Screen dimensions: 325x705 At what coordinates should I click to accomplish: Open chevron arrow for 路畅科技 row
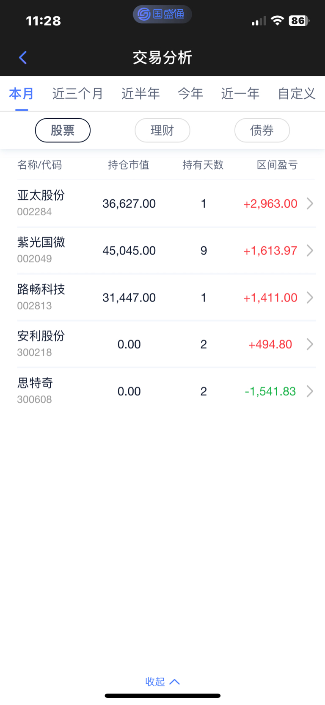[x=310, y=298]
